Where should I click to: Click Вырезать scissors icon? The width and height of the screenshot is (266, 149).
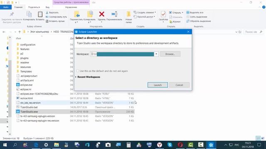tap(52, 12)
